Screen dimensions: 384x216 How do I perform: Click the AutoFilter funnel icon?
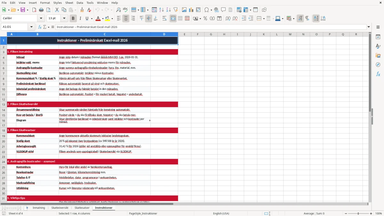click(176, 10)
